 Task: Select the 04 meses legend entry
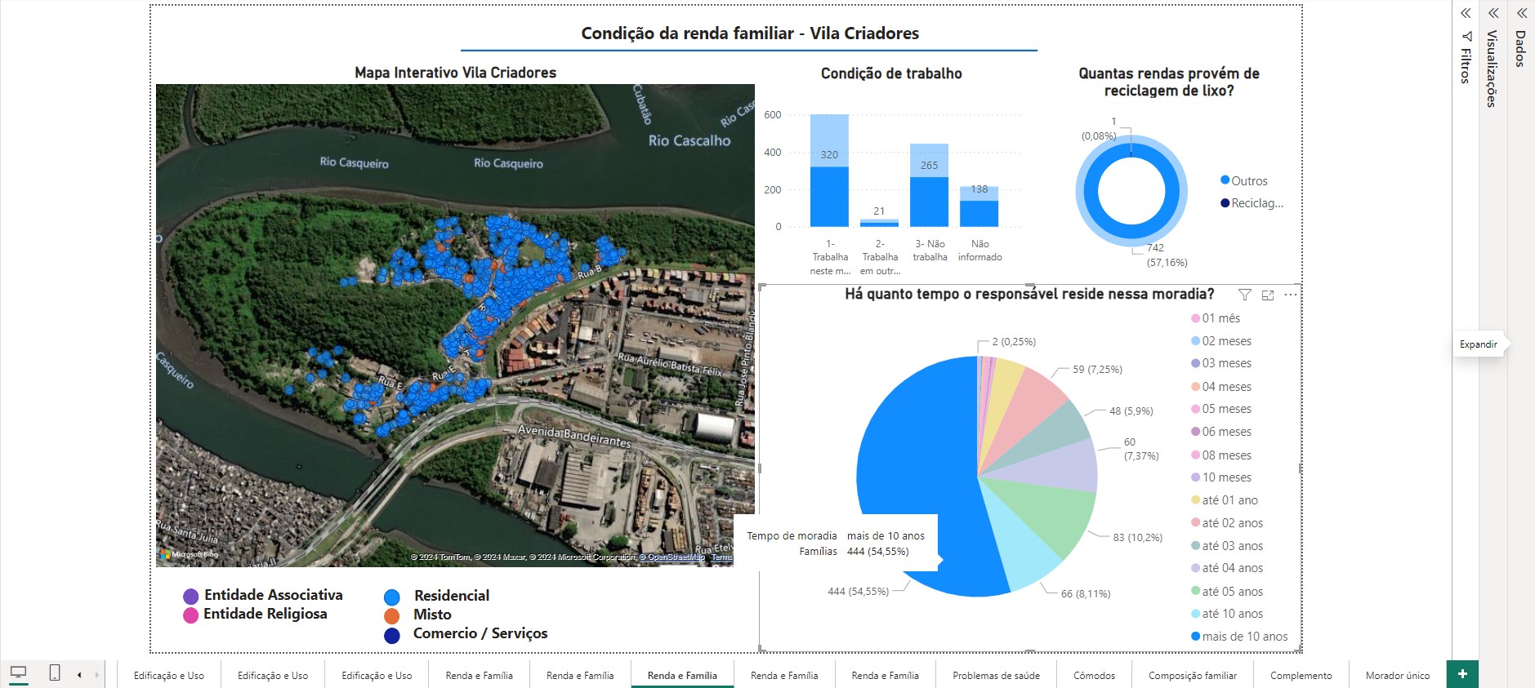pyautogui.click(x=1221, y=387)
